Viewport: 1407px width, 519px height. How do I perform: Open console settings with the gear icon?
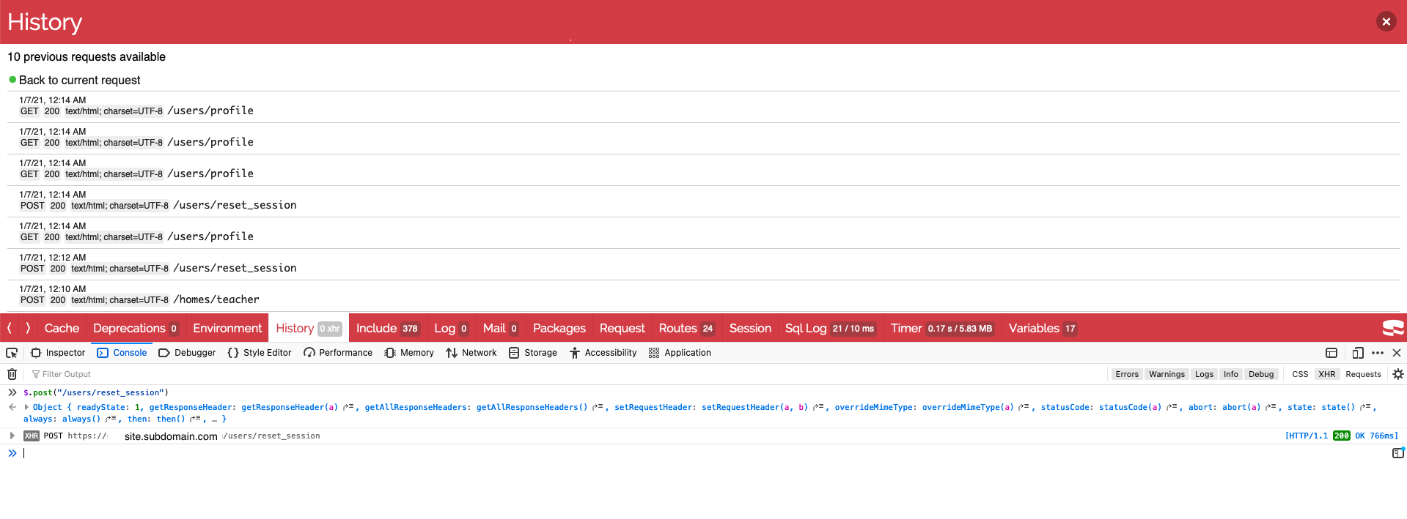pos(1397,374)
